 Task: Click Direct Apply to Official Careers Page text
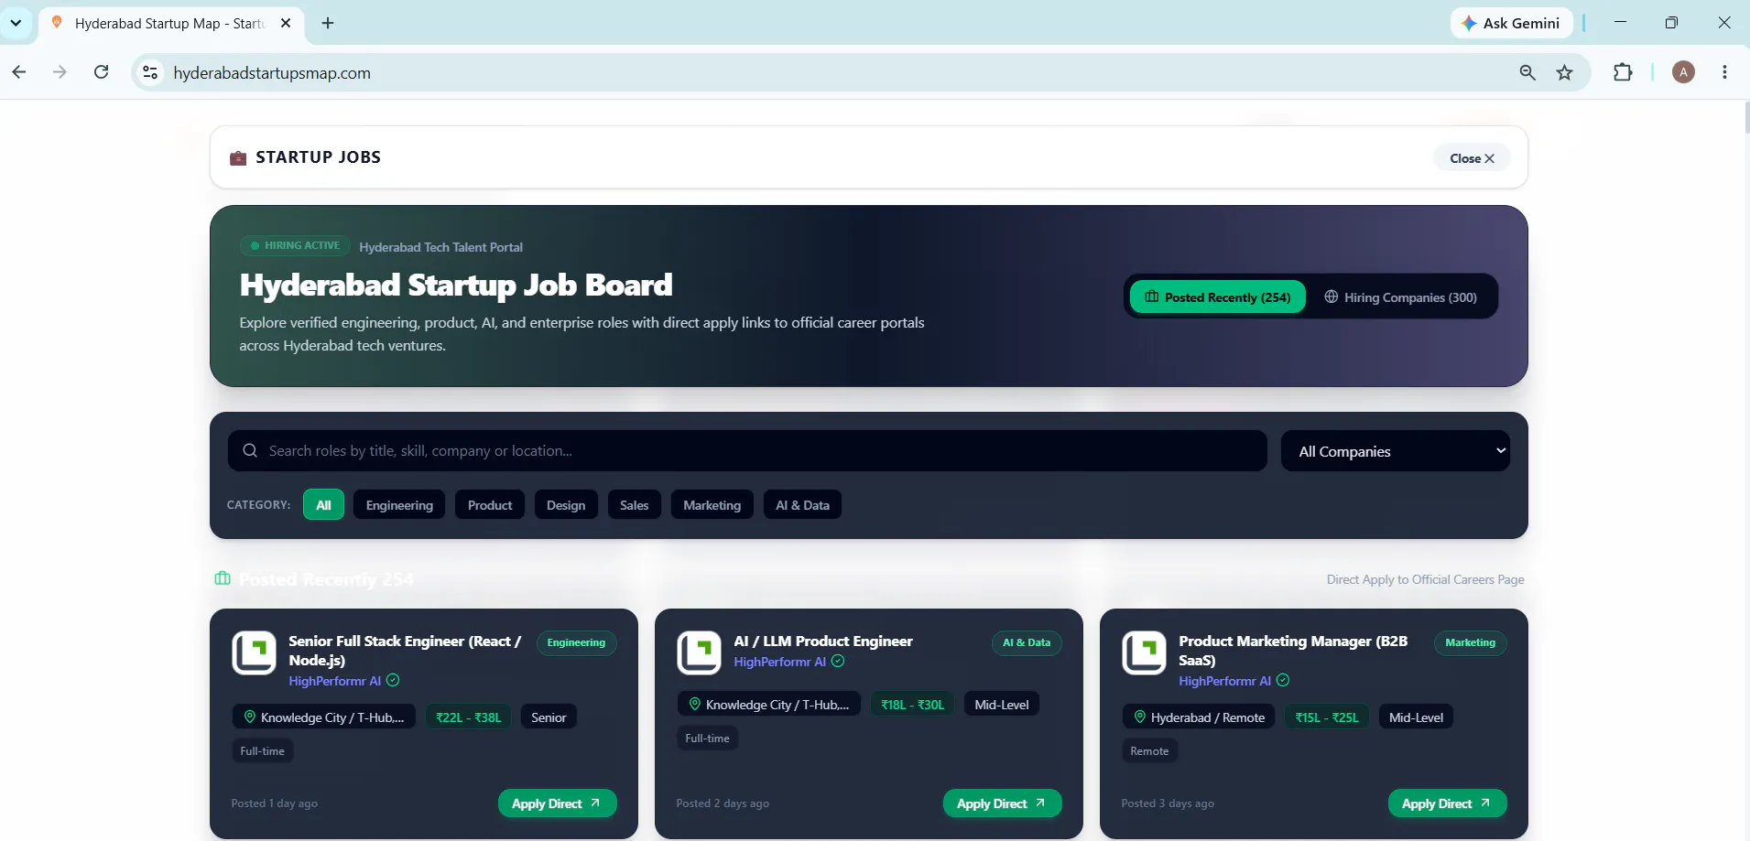click(x=1425, y=579)
